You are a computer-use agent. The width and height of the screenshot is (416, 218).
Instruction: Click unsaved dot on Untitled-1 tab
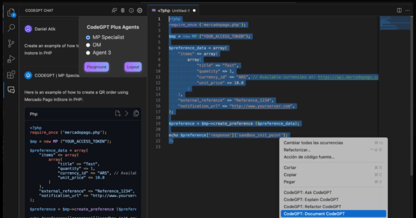(194, 11)
